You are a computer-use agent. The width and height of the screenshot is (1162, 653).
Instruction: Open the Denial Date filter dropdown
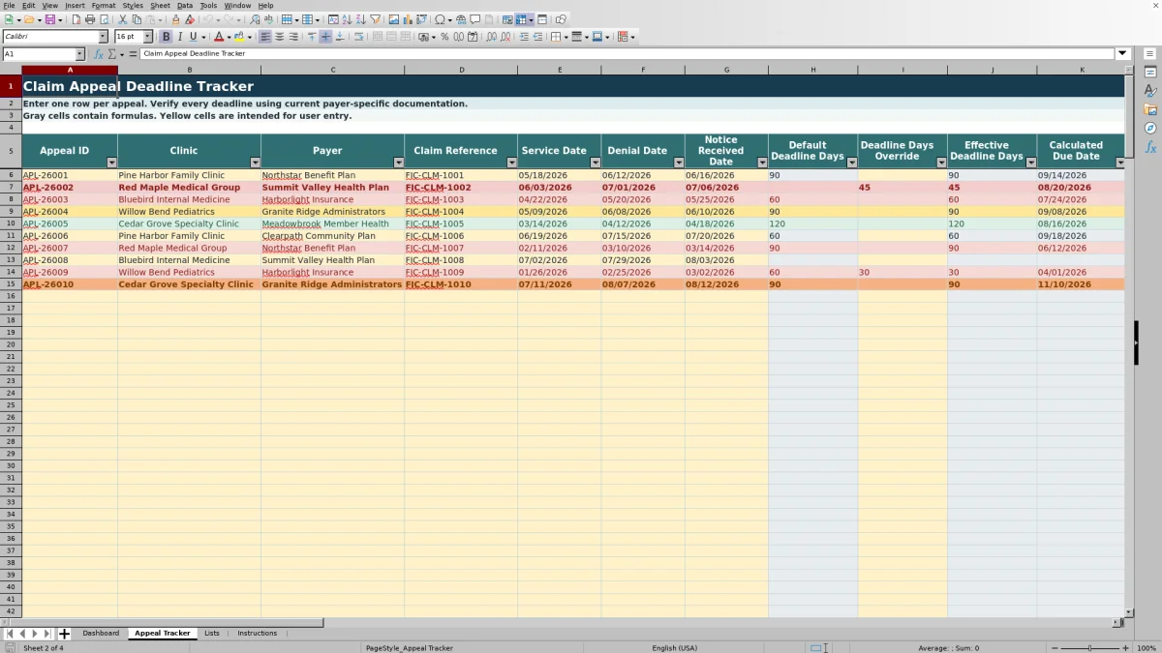679,163
